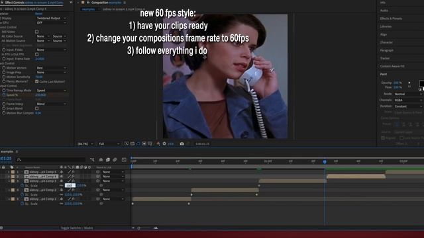This screenshot has height=238, width=424.
Task: Open the Audio panel tab
Action: coord(384,11)
